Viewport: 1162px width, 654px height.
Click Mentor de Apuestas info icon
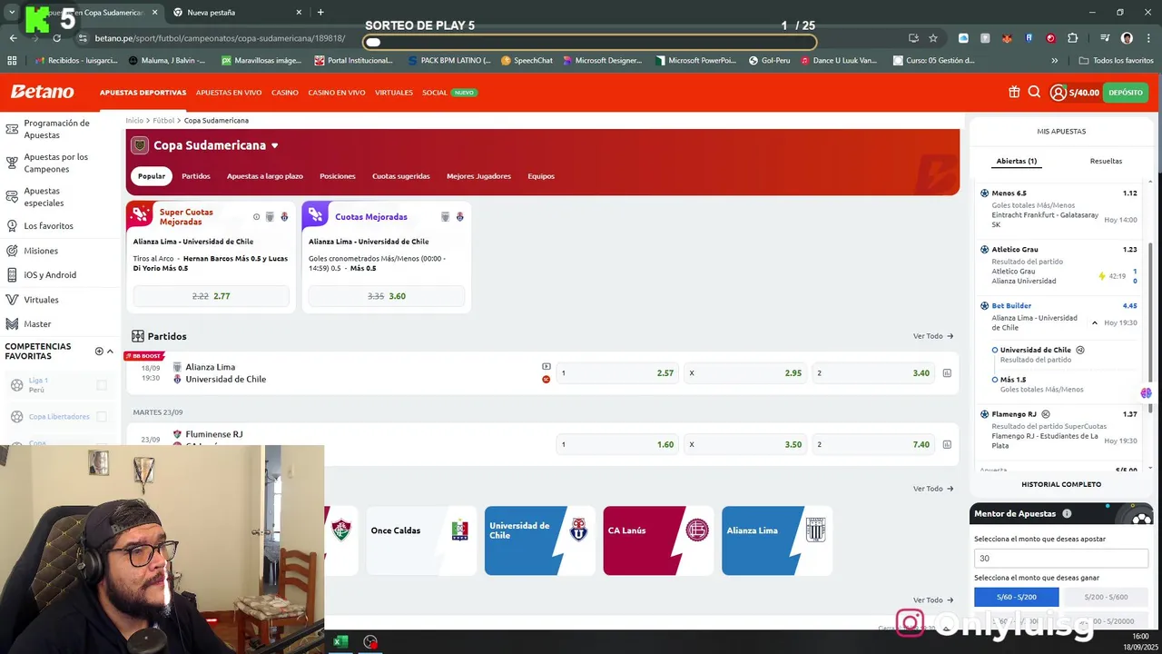(1067, 513)
